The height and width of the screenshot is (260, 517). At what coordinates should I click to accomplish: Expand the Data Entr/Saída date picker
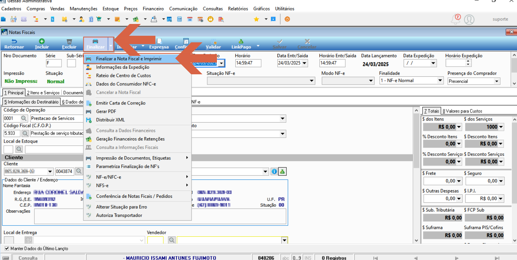tap(305, 63)
